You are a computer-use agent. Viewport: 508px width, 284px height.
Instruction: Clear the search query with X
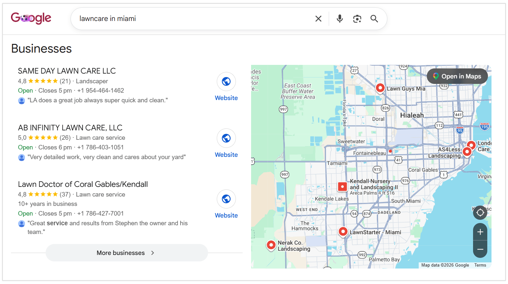click(x=318, y=19)
